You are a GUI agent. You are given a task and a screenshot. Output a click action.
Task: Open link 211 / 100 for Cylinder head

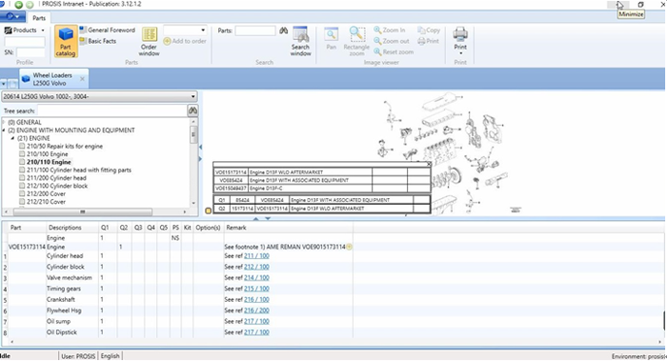[256, 256]
